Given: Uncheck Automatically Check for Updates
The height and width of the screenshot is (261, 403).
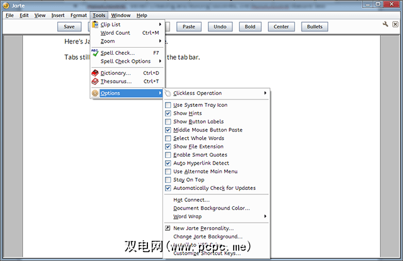Looking at the screenshot, I should [168, 188].
